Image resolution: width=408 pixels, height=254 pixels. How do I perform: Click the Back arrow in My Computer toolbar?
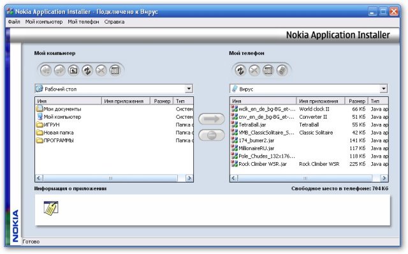(x=46, y=70)
